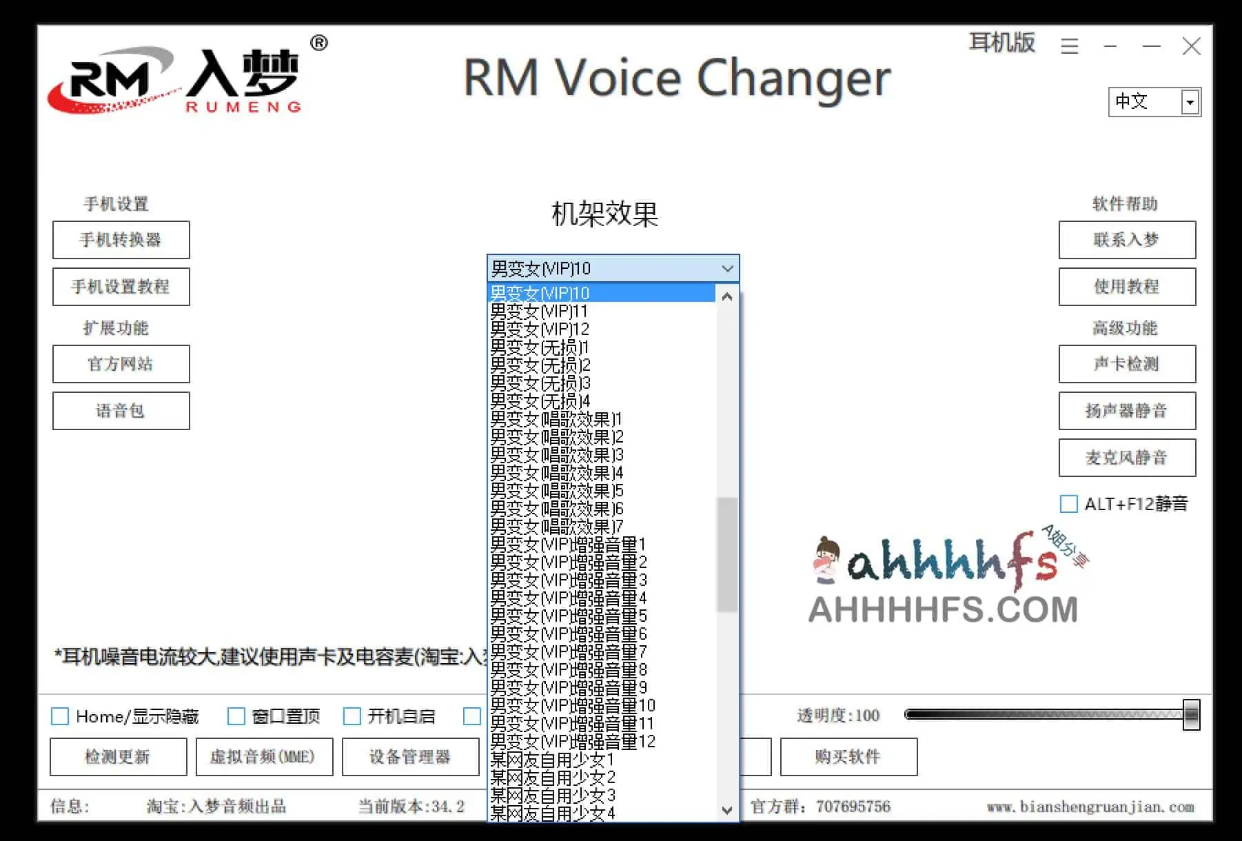Enable the 开机自启 checkbox
Image resolution: width=1242 pixels, height=841 pixels.
353,717
